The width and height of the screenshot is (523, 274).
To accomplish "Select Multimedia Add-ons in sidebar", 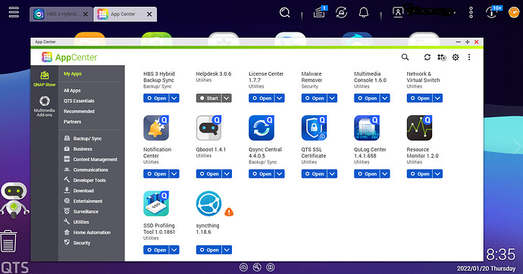I will click(x=45, y=106).
